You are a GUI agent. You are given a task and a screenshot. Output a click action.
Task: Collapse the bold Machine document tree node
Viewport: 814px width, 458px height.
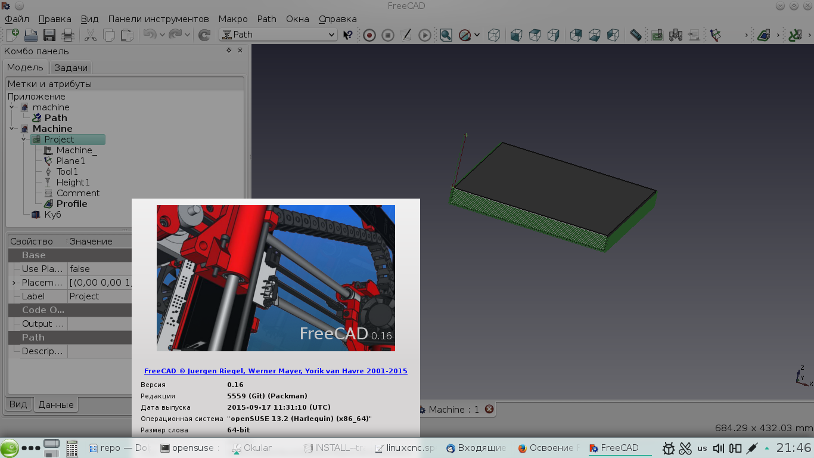[12, 129]
